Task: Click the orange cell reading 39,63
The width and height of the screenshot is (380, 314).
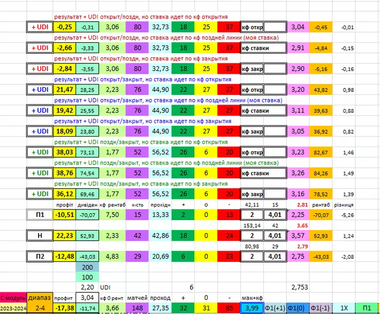Action: [x=321, y=111]
